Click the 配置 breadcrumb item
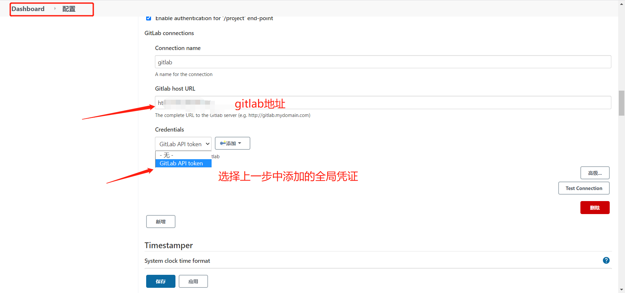The height and width of the screenshot is (293, 625). coord(68,9)
